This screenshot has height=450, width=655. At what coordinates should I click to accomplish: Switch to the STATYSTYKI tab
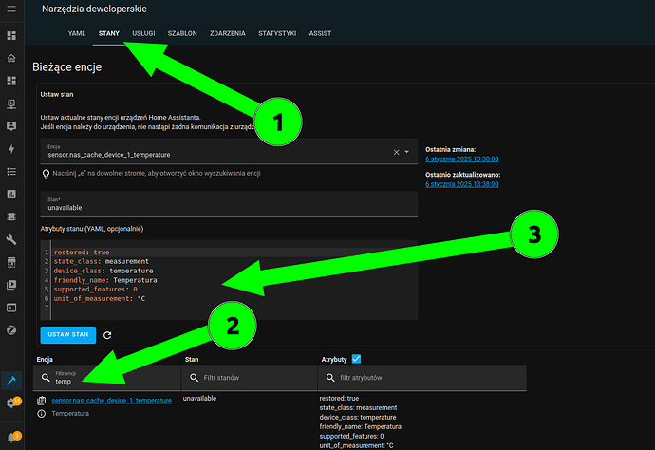[277, 33]
